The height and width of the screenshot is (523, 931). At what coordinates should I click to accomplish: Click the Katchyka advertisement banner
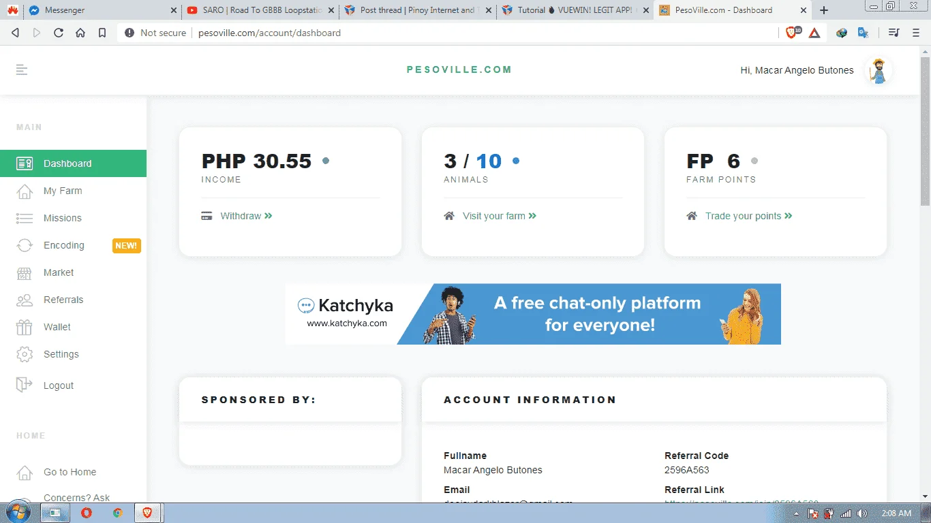click(533, 314)
